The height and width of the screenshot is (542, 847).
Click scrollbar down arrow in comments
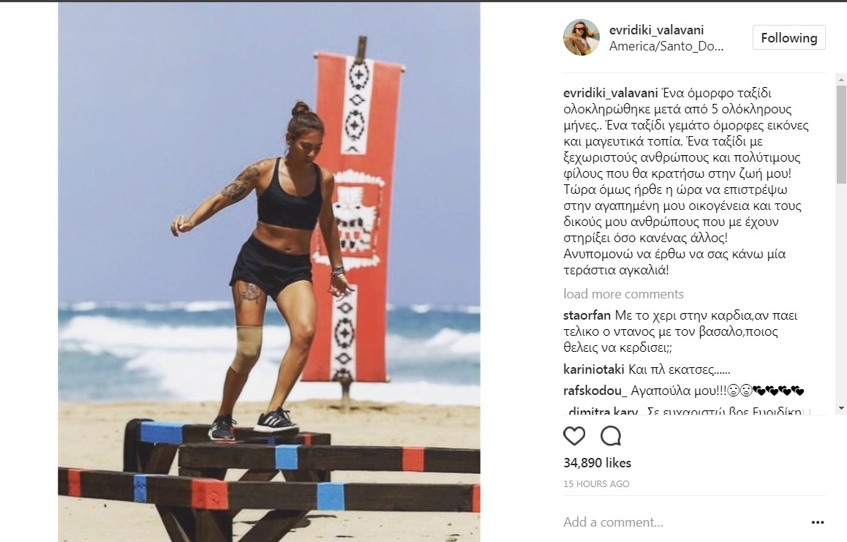tap(841, 408)
